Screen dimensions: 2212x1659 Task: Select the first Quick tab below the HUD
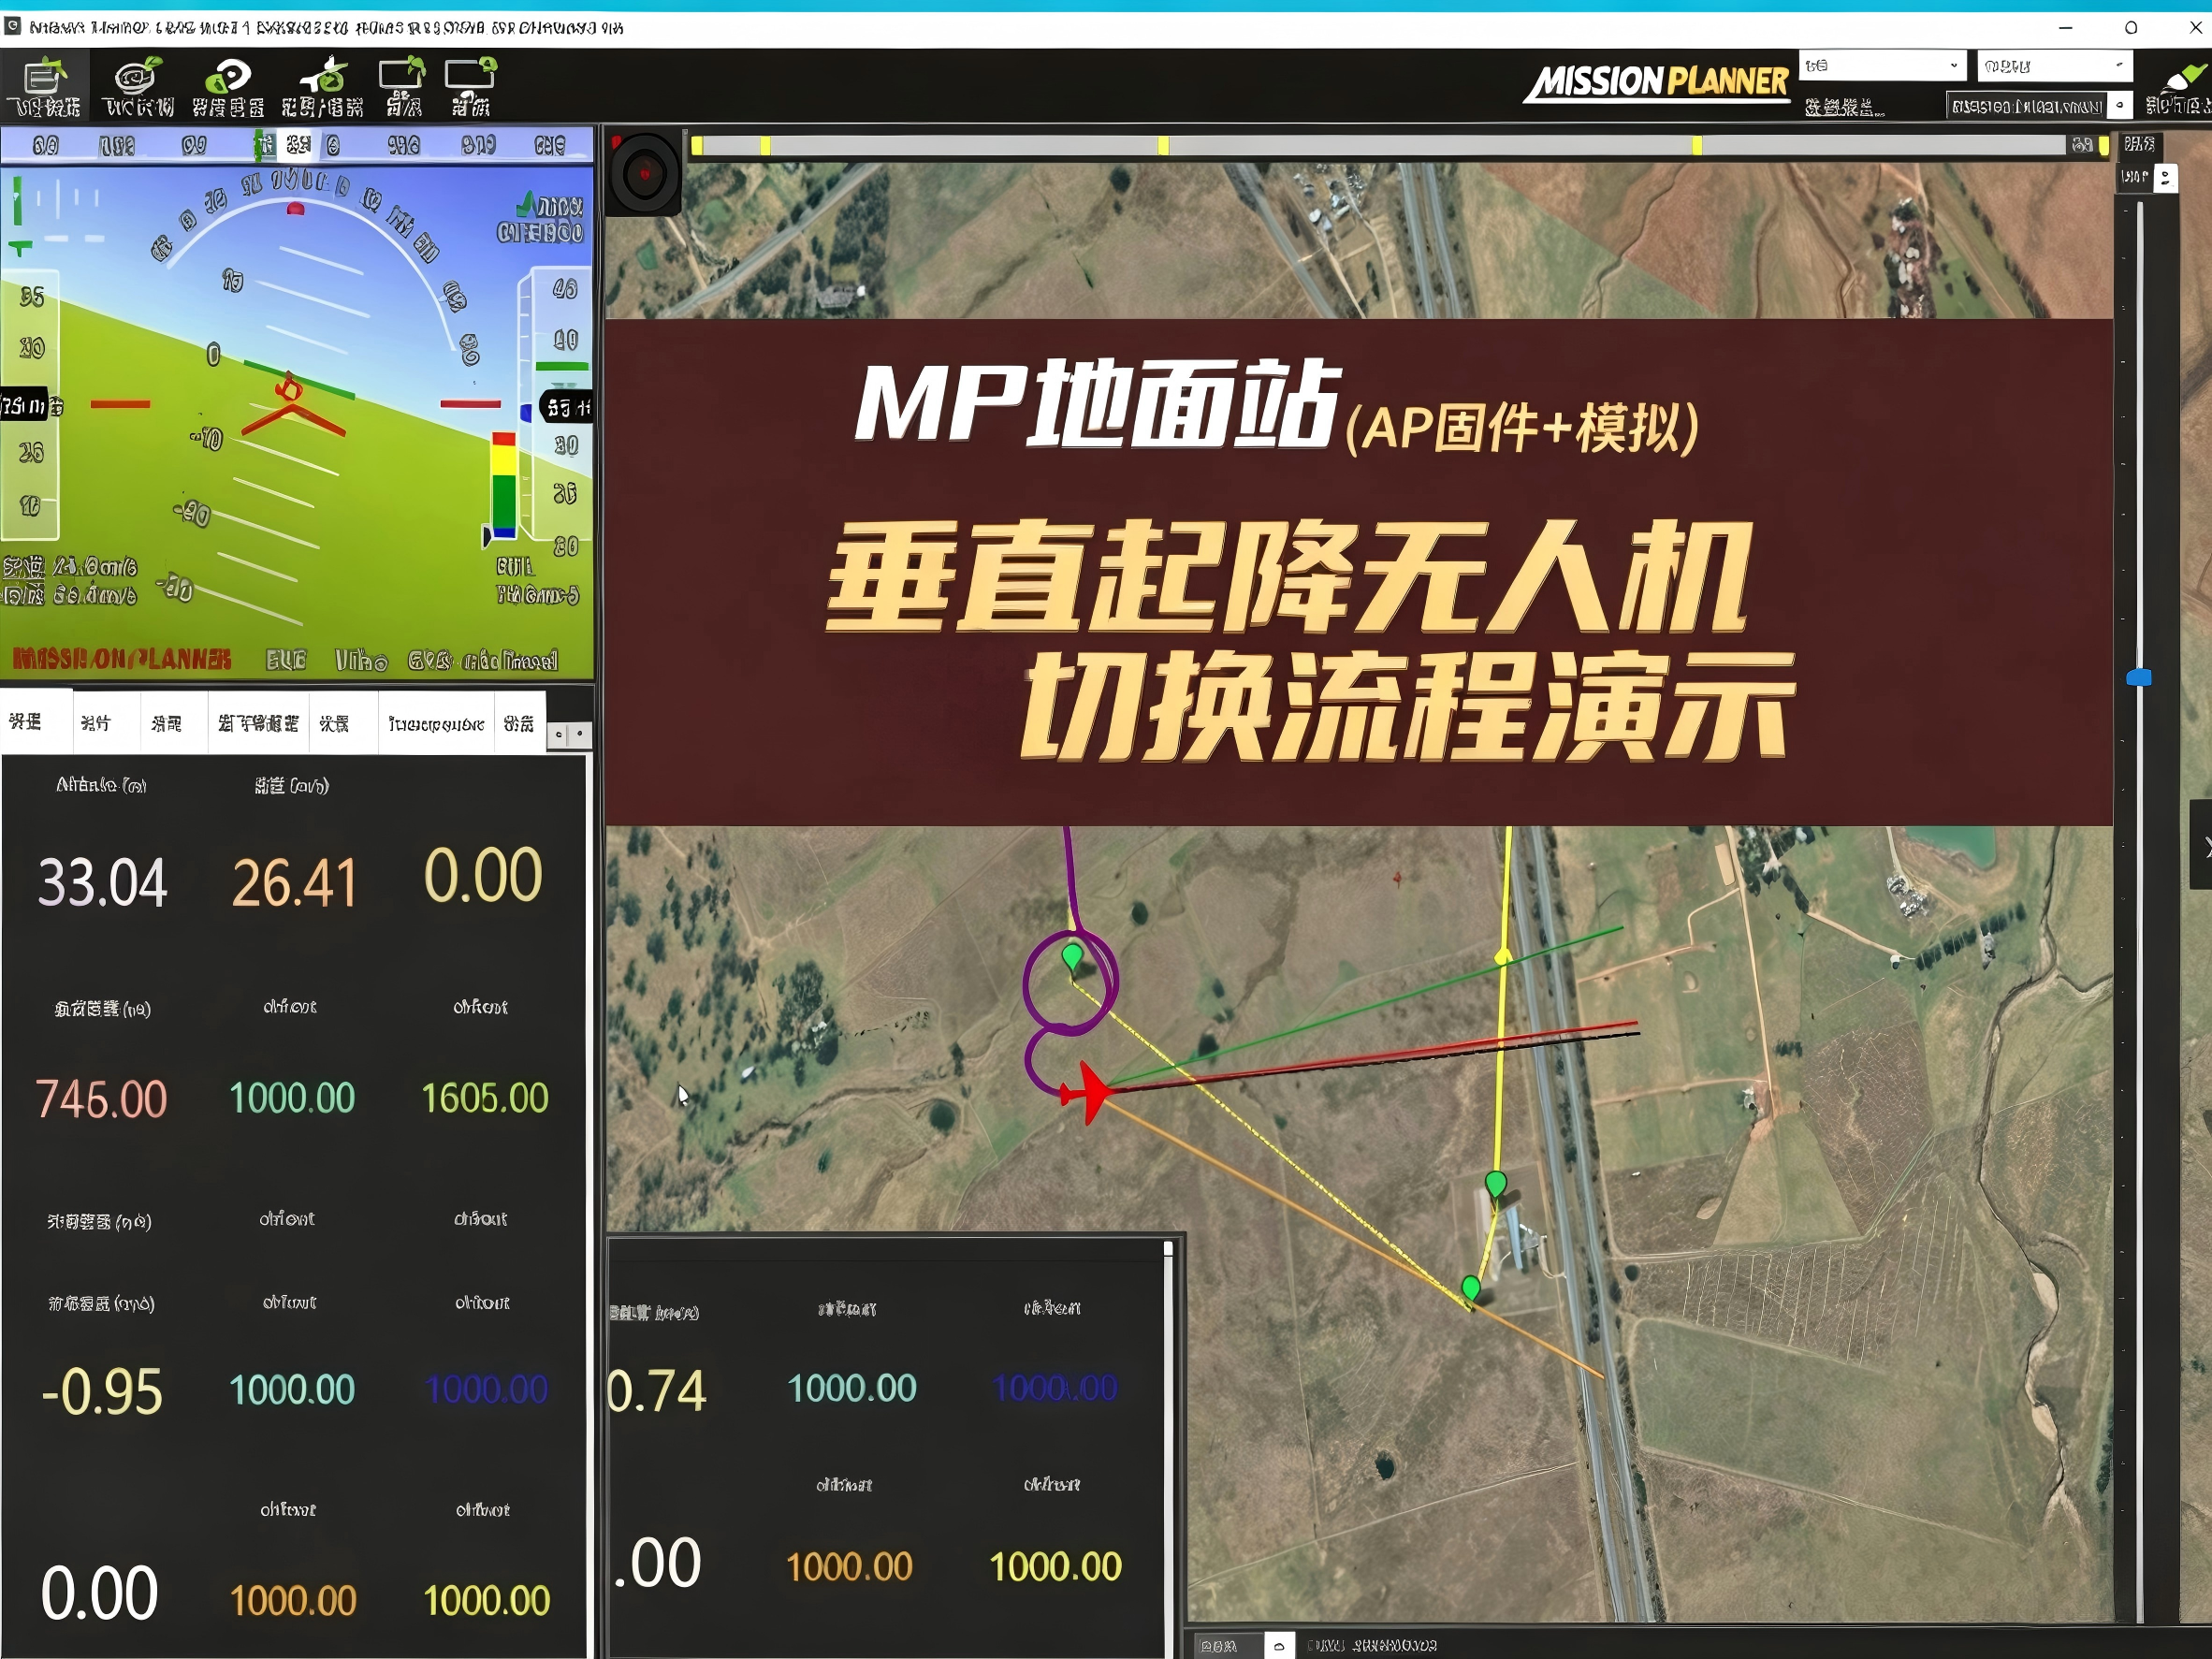pyautogui.click(x=36, y=722)
